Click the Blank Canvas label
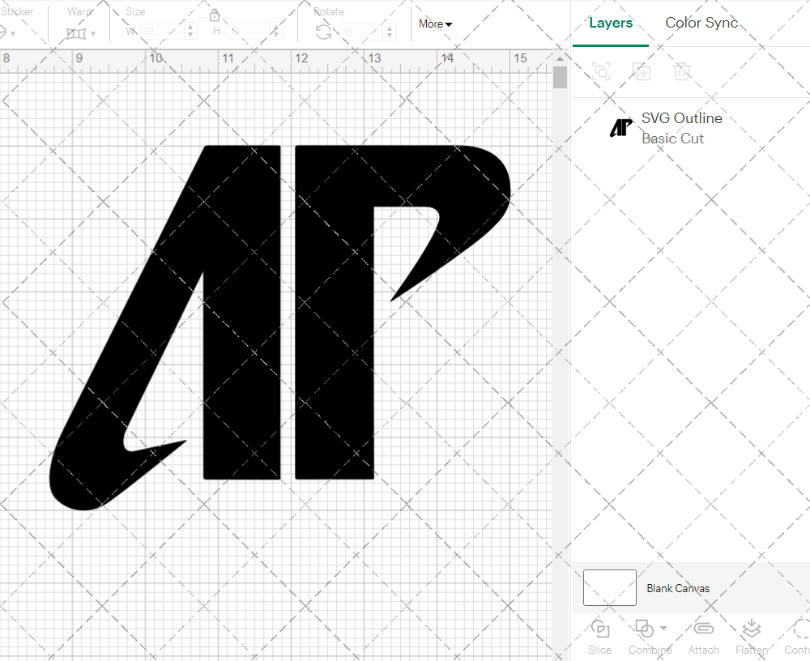810x661 pixels. pos(678,588)
